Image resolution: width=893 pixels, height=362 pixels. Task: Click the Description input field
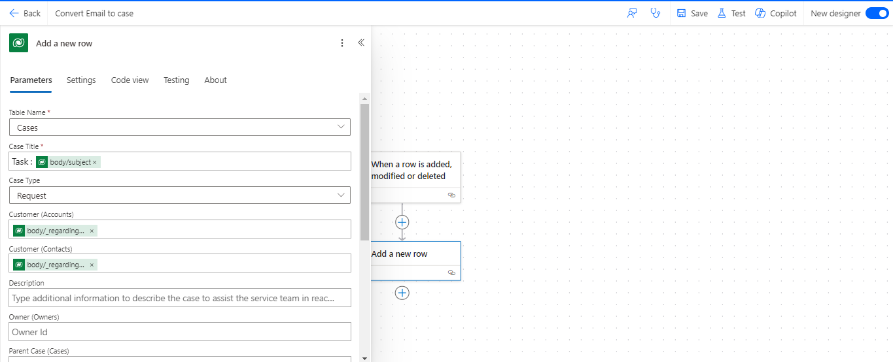[180, 298]
